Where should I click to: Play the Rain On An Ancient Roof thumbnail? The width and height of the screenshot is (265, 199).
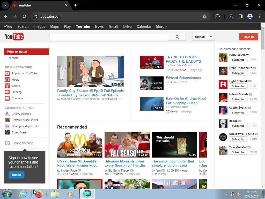coord(152,104)
